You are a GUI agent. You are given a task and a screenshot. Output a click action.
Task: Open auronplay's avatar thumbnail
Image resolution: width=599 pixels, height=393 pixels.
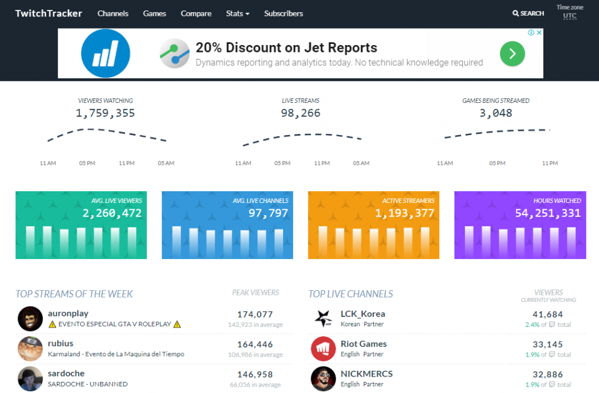(x=30, y=319)
